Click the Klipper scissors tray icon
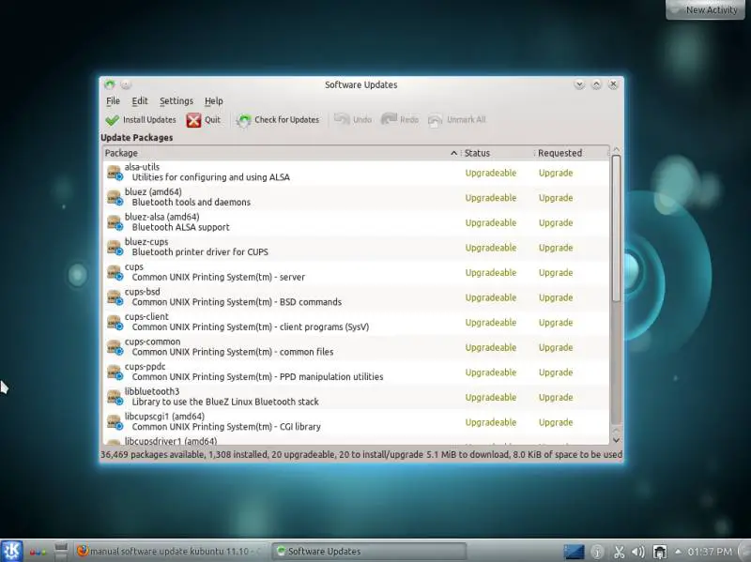Viewport: 751px width, 562px height. [619, 552]
